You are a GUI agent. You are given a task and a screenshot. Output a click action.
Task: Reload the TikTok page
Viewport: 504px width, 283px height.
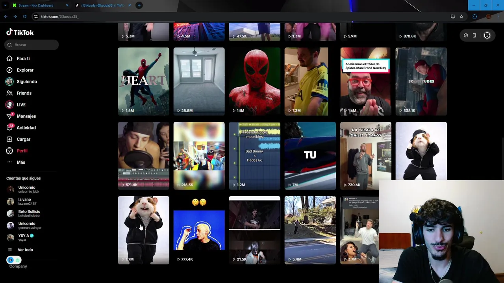[x=24, y=17]
